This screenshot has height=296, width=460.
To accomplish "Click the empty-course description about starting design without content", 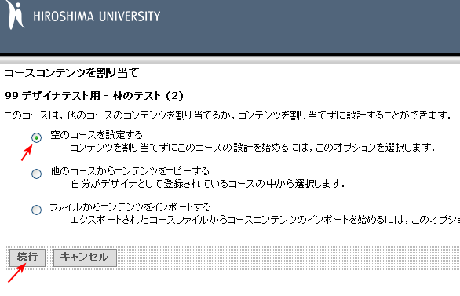I will [x=252, y=148].
